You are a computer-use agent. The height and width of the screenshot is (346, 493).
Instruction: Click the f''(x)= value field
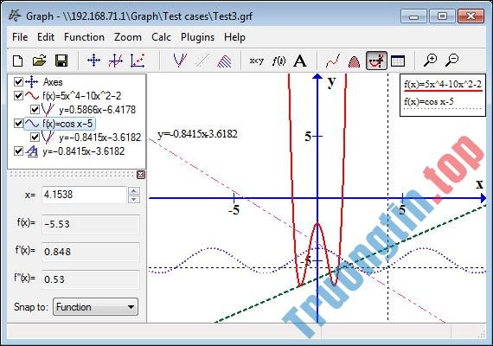tap(91, 279)
